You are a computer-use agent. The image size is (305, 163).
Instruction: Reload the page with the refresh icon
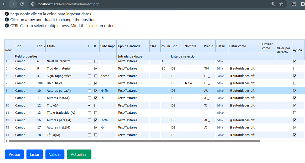(x=22, y=4)
